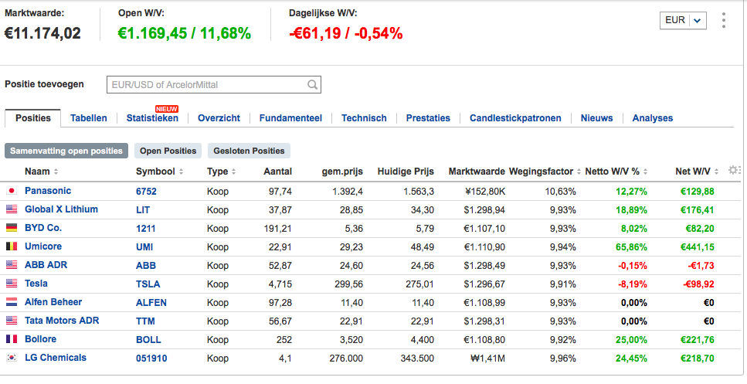Open the Prestaties tab
Viewport: 747px width, 384px height.
coord(428,118)
